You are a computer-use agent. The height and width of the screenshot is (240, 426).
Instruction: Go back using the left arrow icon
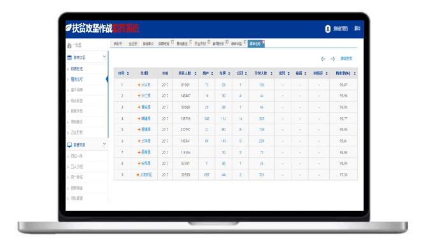point(323,59)
